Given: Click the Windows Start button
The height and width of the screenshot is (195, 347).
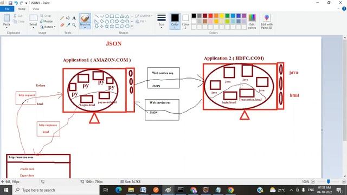Looking at the screenshot, I should (x=6, y=190).
